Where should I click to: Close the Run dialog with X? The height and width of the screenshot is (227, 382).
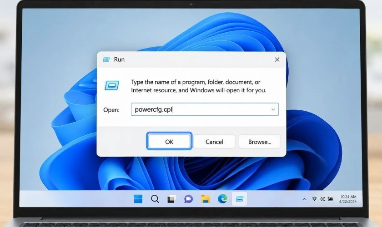pos(277,59)
